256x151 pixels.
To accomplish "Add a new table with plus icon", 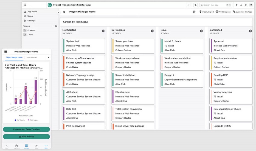I will coord(53,26).
